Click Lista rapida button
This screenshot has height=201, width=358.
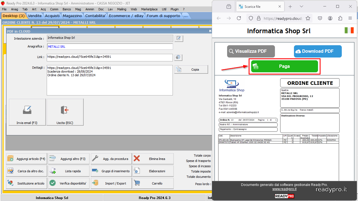point(69,171)
